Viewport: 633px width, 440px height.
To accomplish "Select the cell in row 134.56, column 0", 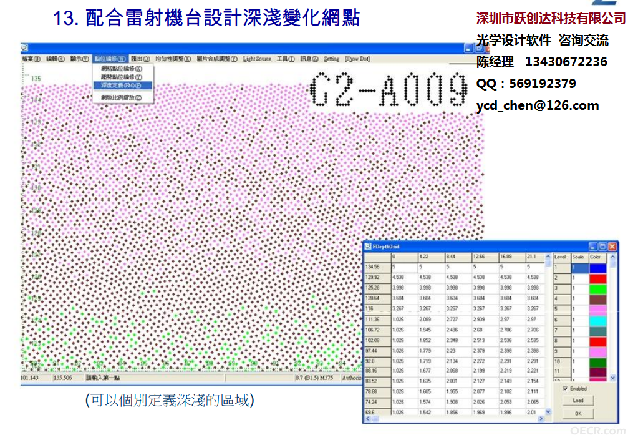I will pyautogui.click(x=405, y=267).
